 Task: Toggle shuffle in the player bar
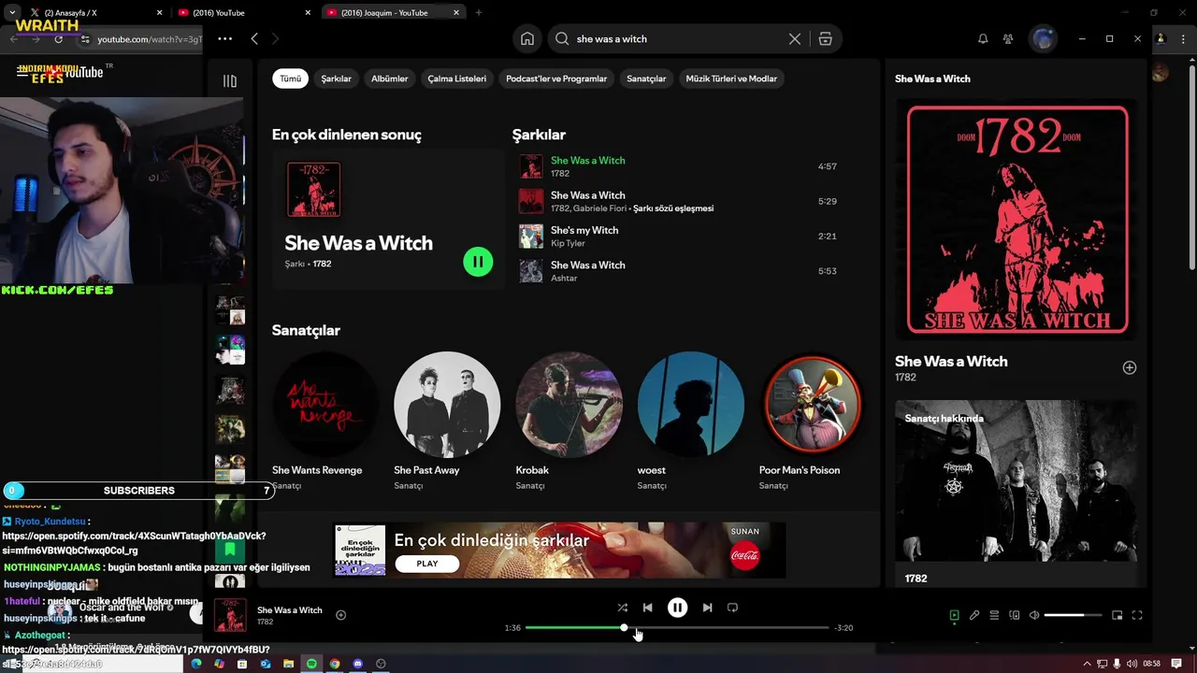623,608
